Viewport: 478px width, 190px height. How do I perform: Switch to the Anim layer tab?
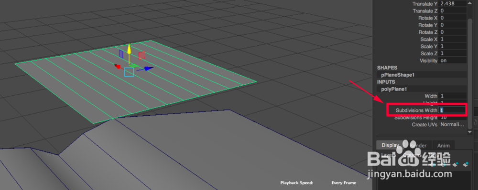coord(443,145)
